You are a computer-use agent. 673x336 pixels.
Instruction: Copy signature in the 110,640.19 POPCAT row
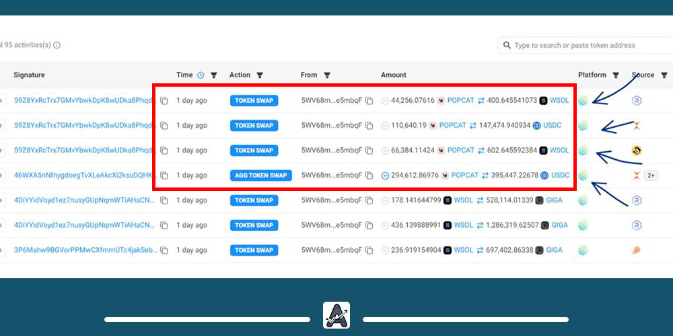pos(164,126)
